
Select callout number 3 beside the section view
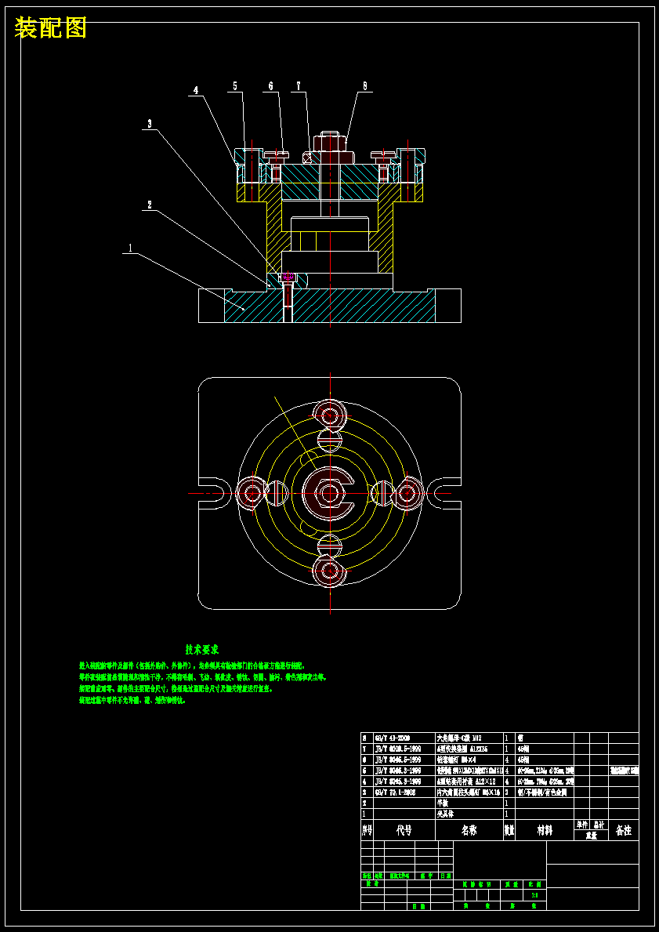click(150, 124)
